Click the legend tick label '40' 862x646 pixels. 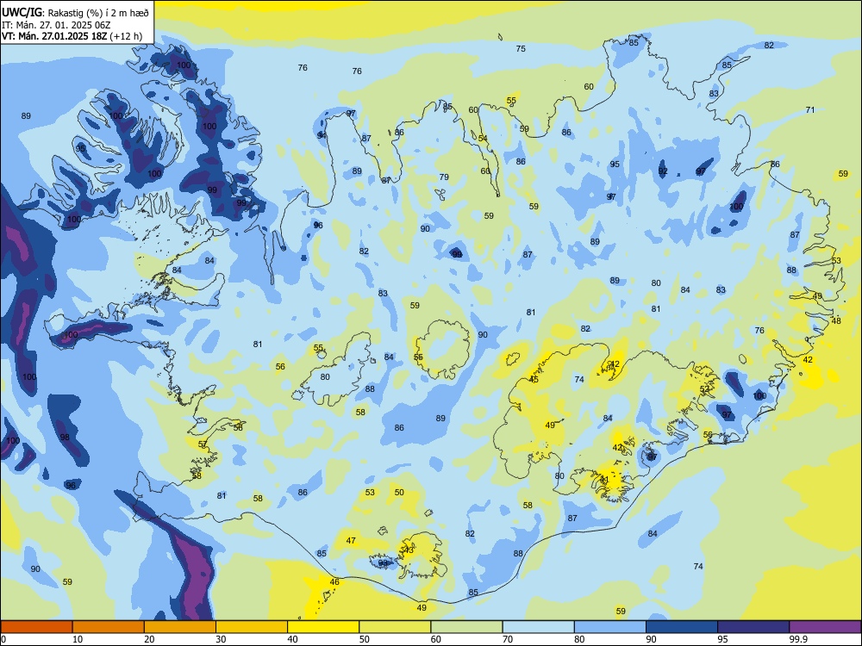click(x=292, y=639)
